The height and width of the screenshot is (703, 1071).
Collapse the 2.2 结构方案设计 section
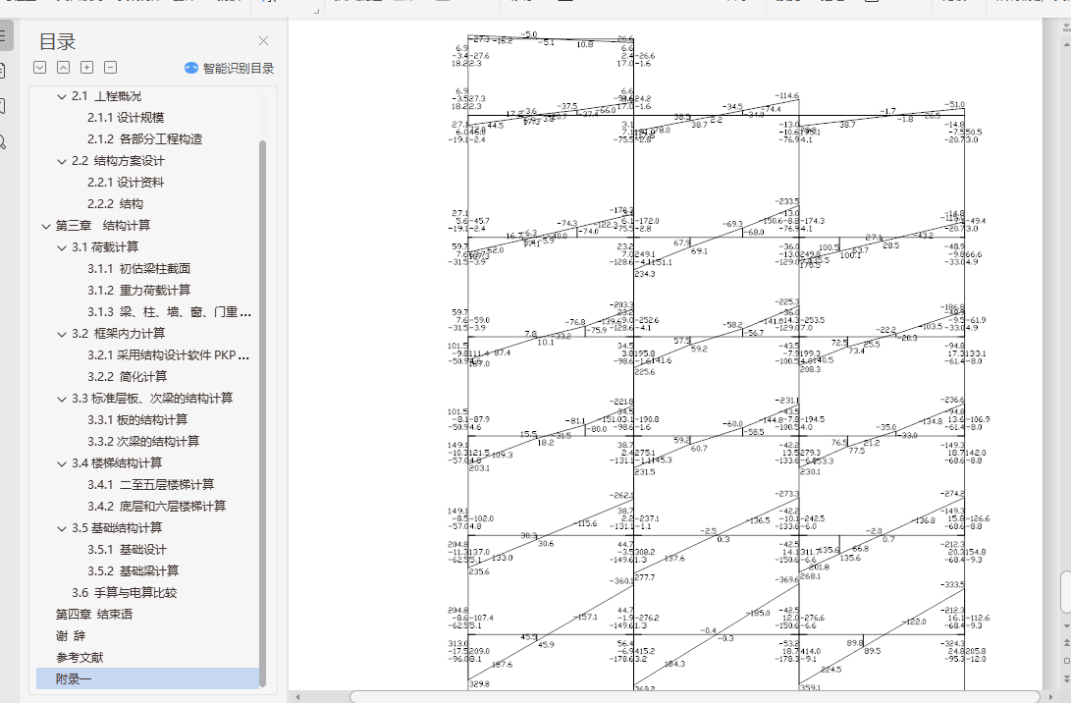point(62,162)
